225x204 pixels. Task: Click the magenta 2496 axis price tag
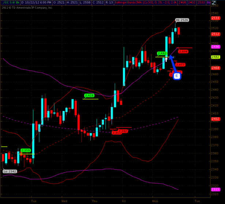pos(215,47)
